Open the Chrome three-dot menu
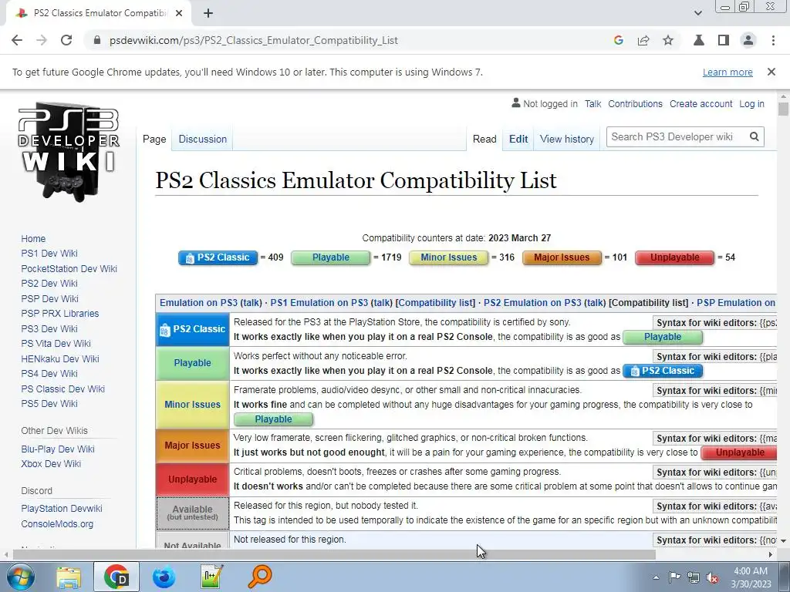 [x=773, y=40]
